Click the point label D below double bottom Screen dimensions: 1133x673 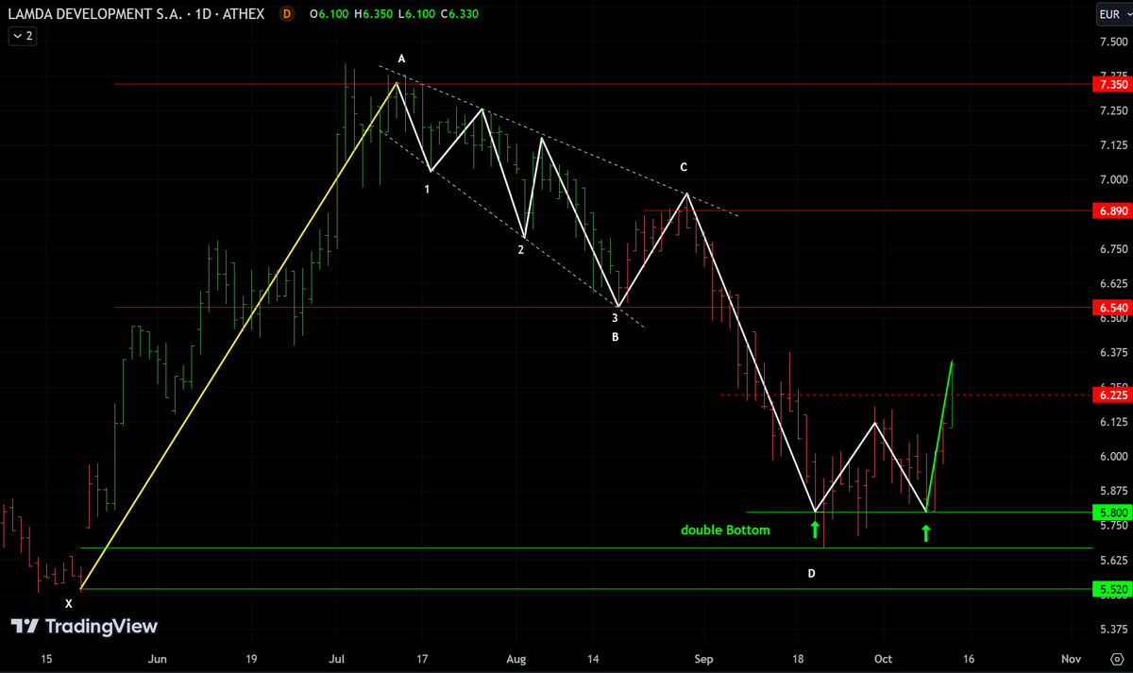(811, 573)
